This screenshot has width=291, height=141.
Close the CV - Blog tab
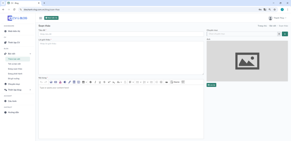pos(39,3)
